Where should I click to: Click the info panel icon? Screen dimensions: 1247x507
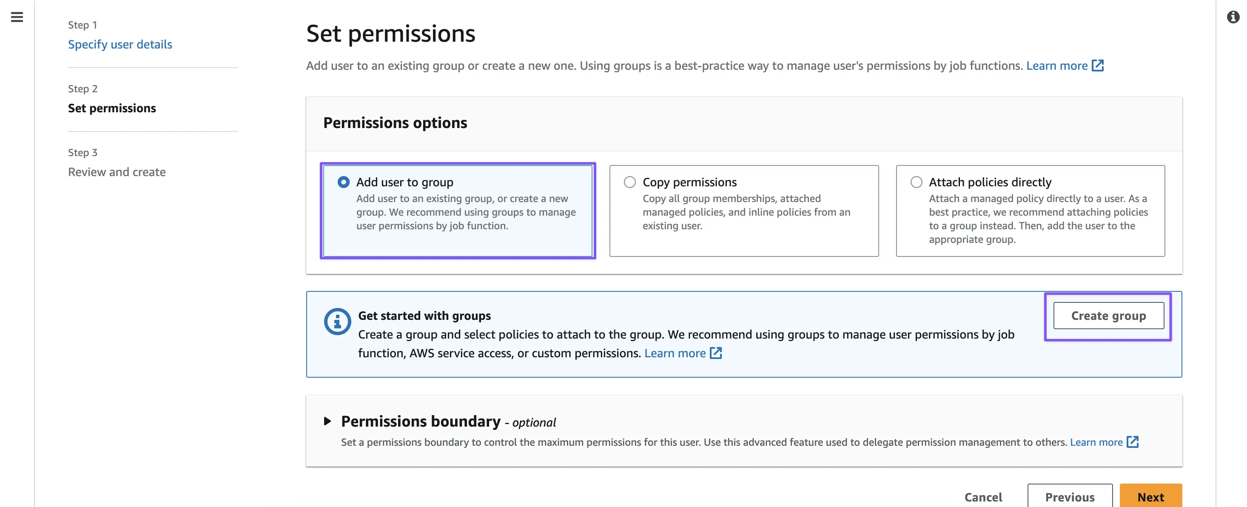(1233, 17)
